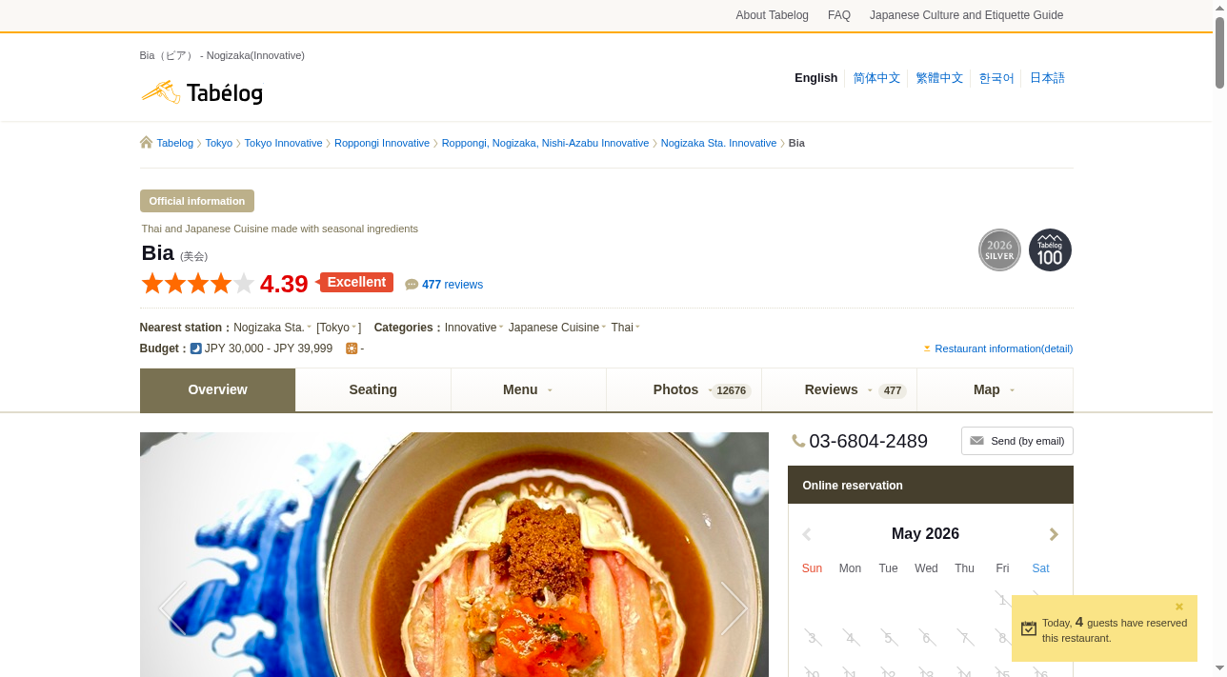
Task: Click the calendar check icon in notification
Action: (1029, 628)
